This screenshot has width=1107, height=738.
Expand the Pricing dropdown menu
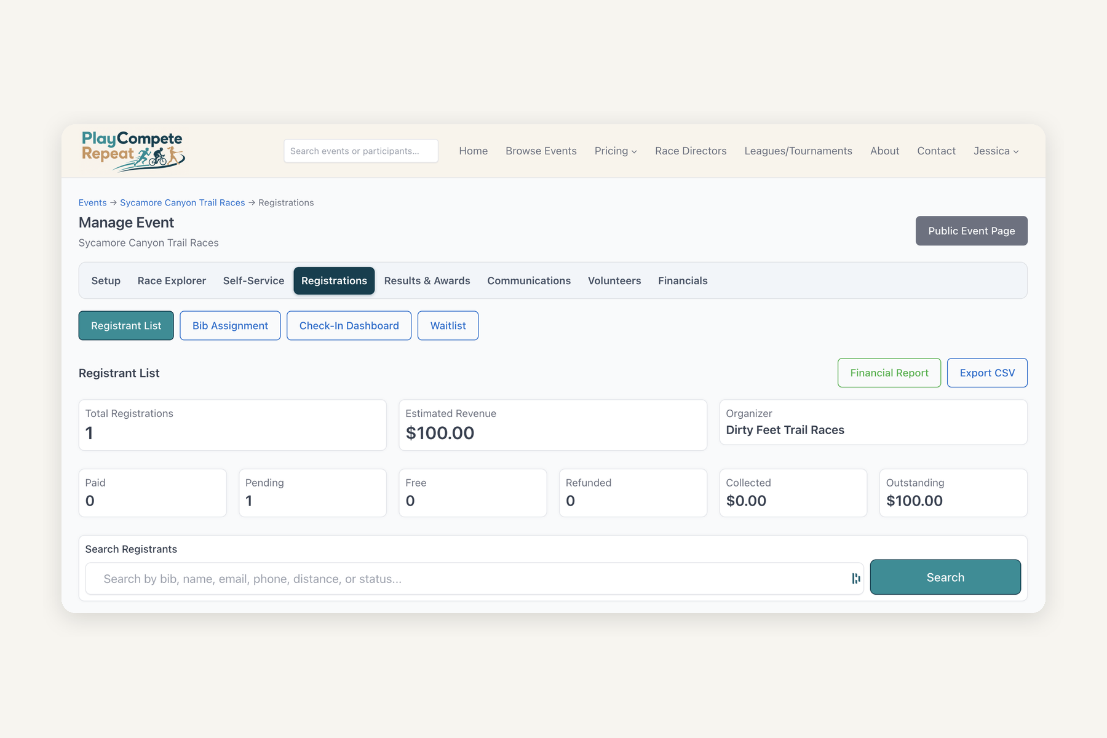click(x=616, y=151)
